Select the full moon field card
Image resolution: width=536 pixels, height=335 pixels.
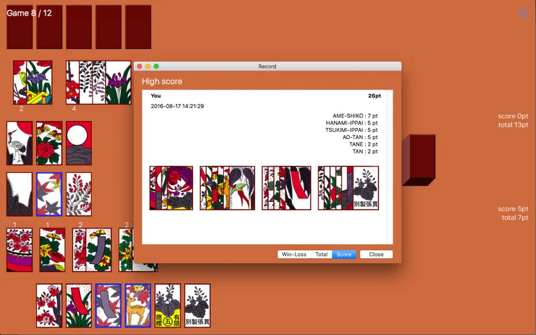(x=78, y=143)
